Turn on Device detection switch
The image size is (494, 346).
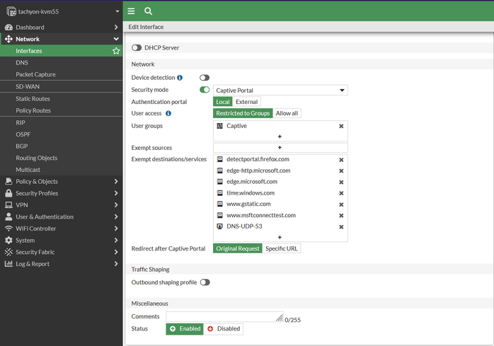[205, 78]
